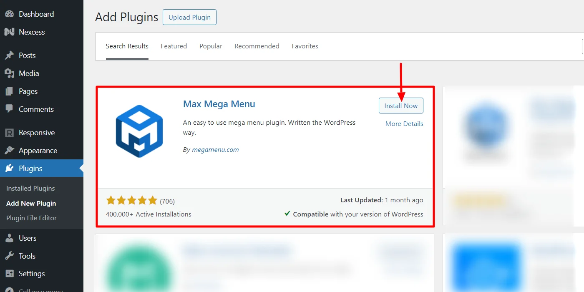Click the 400,000+ Active Installations text
Image resolution: width=584 pixels, height=292 pixels.
coord(149,214)
